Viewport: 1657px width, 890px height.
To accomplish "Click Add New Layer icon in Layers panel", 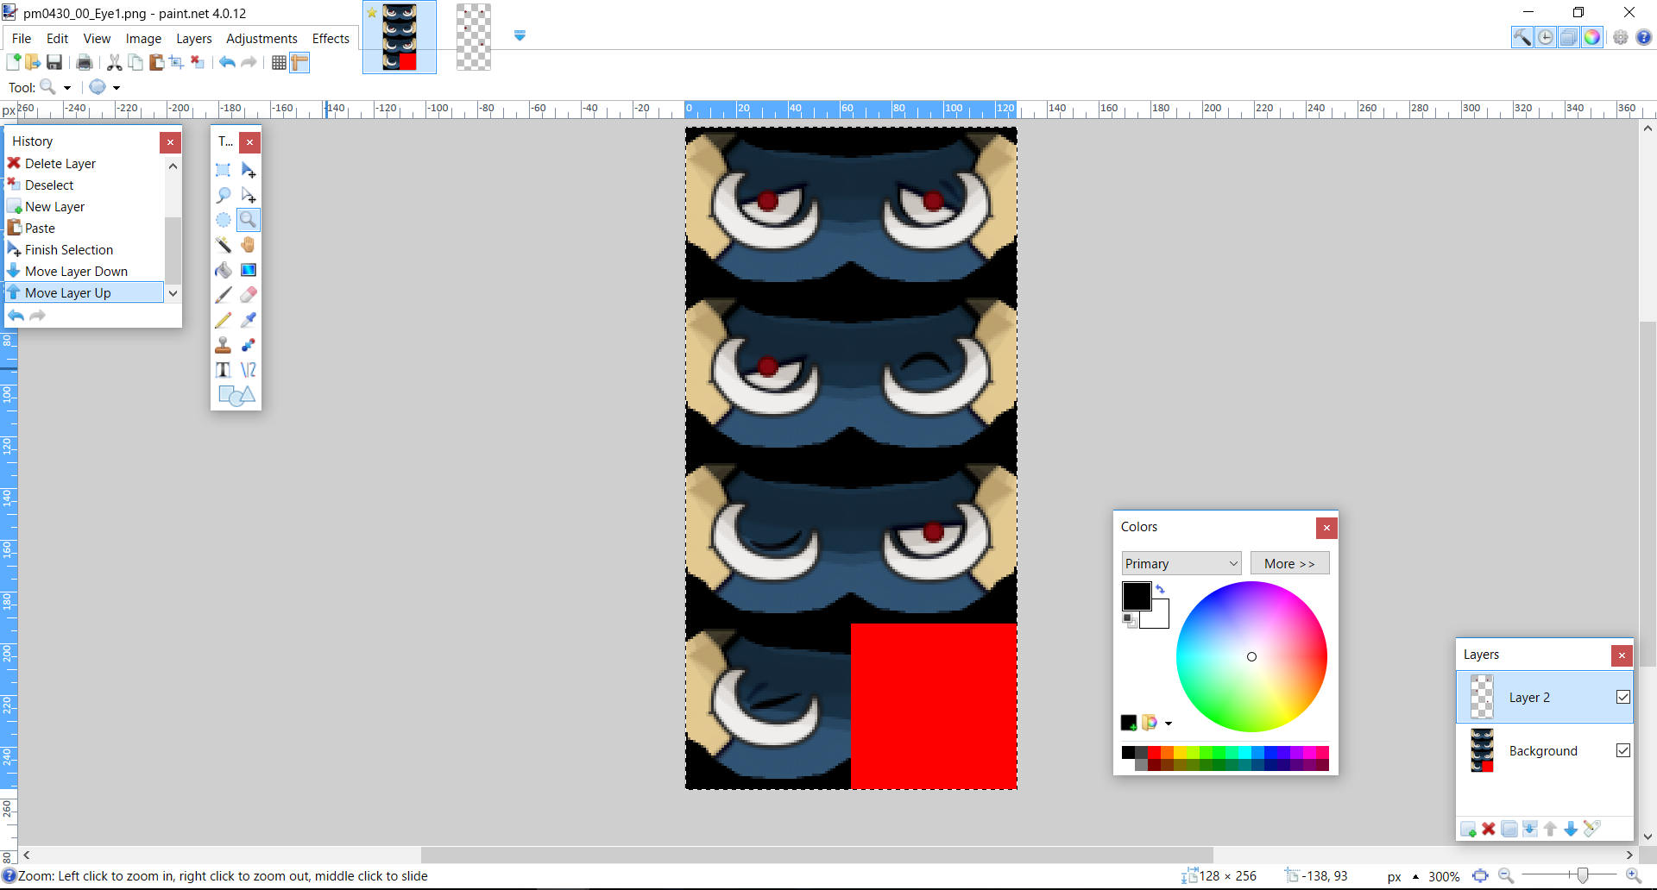I will pyautogui.click(x=1468, y=829).
